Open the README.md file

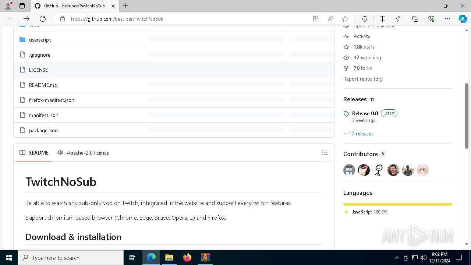tap(43, 85)
